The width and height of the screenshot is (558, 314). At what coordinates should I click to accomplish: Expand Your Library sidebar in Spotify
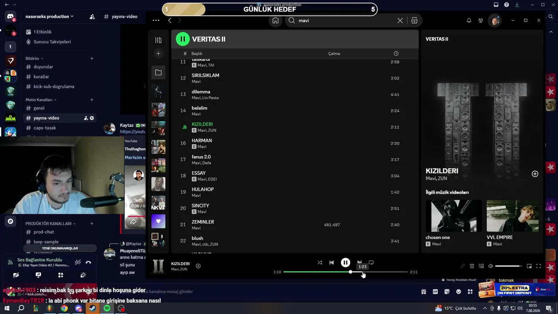[x=158, y=40]
